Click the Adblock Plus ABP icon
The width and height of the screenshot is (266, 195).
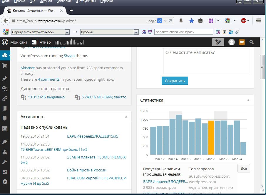point(244,21)
